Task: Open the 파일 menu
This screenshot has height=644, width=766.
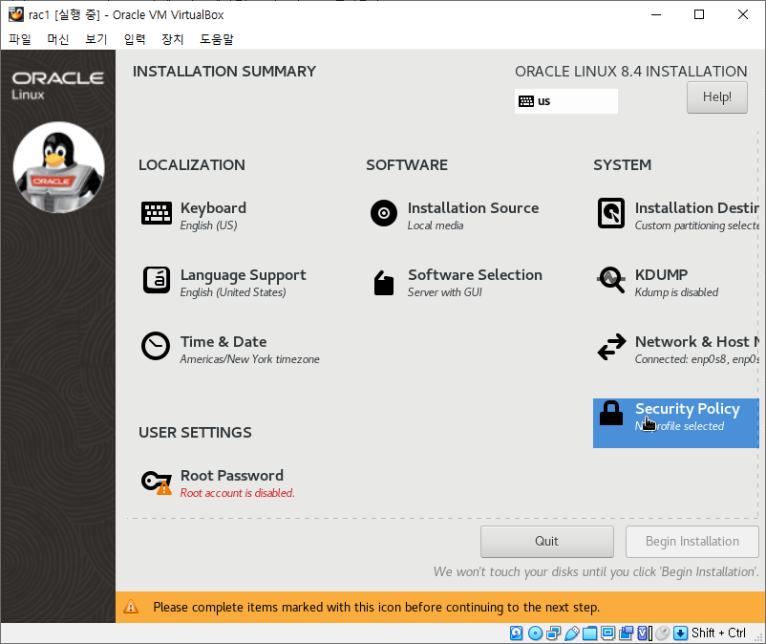Action: click(20, 39)
